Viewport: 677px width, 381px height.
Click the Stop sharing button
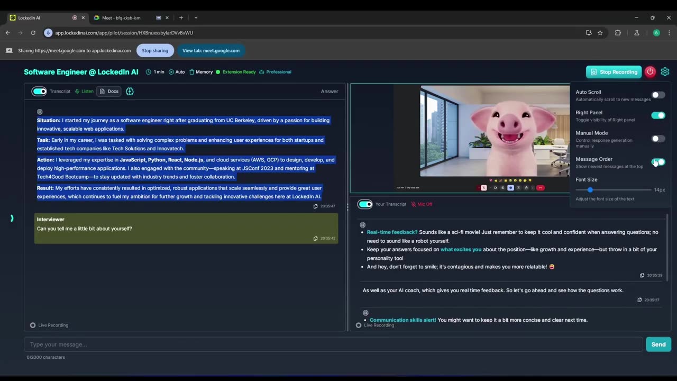point(155,51)
